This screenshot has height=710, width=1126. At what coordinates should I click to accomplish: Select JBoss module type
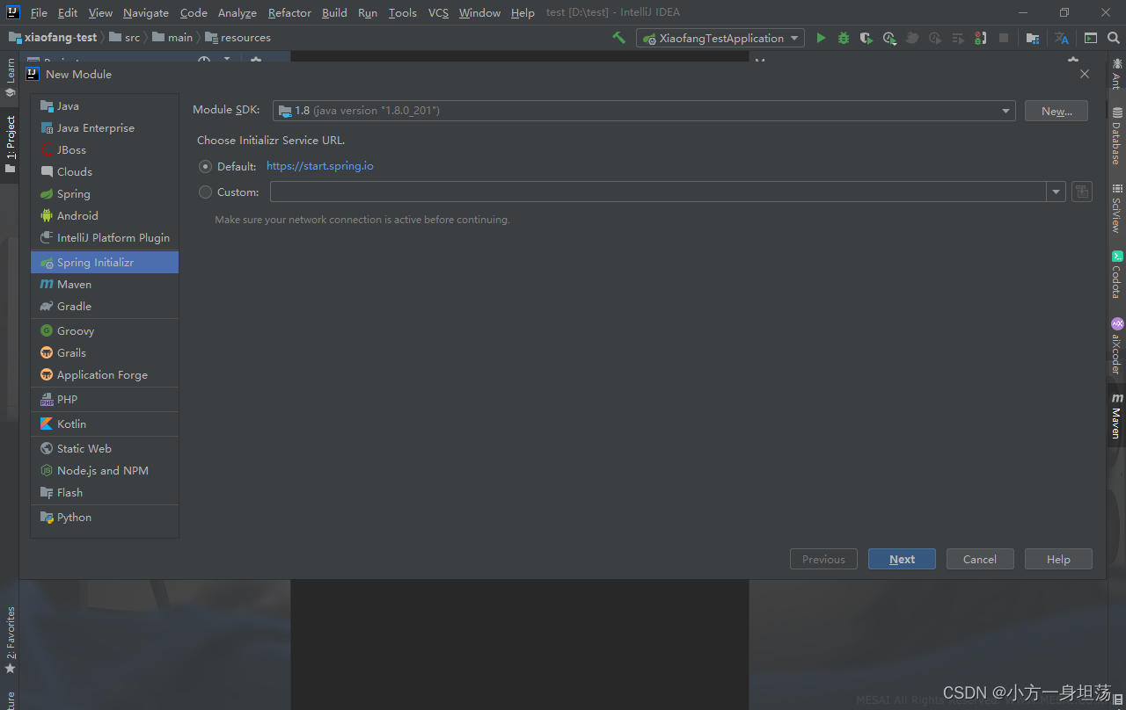105,149
